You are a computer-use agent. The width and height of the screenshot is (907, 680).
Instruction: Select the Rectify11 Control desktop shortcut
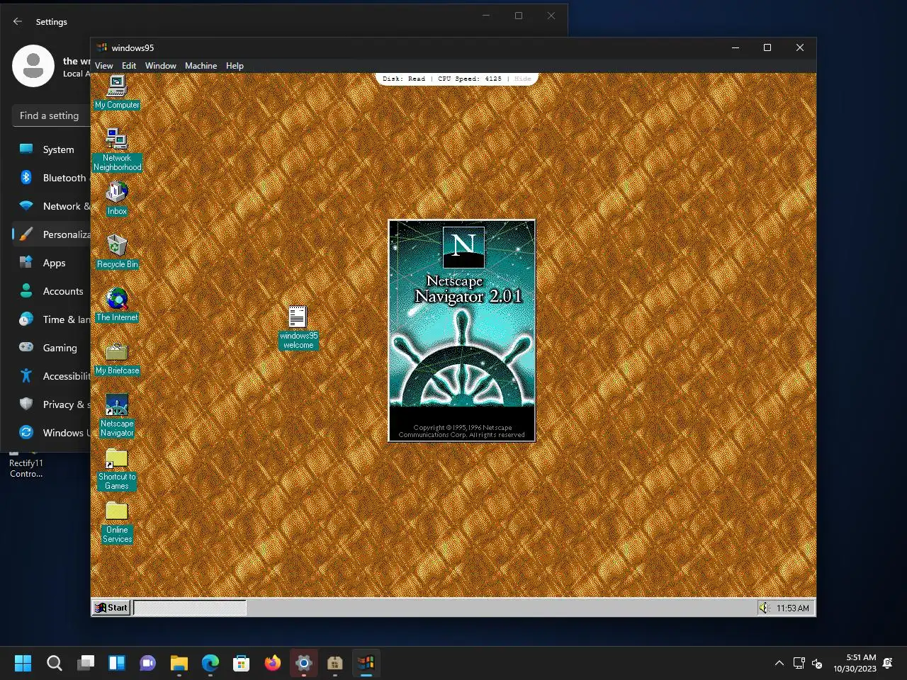coord(26,465)
